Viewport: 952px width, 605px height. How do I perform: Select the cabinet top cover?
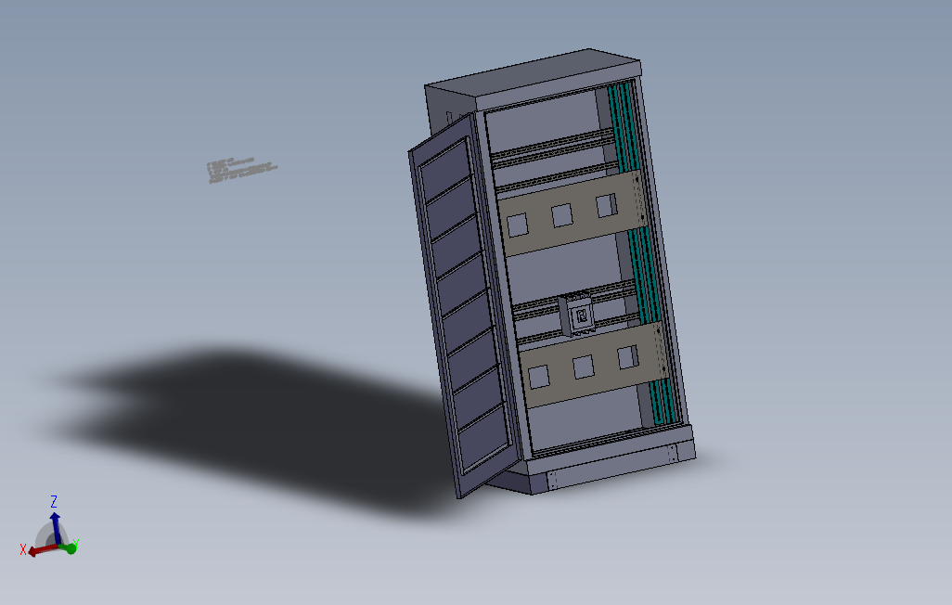pos(533,78)
